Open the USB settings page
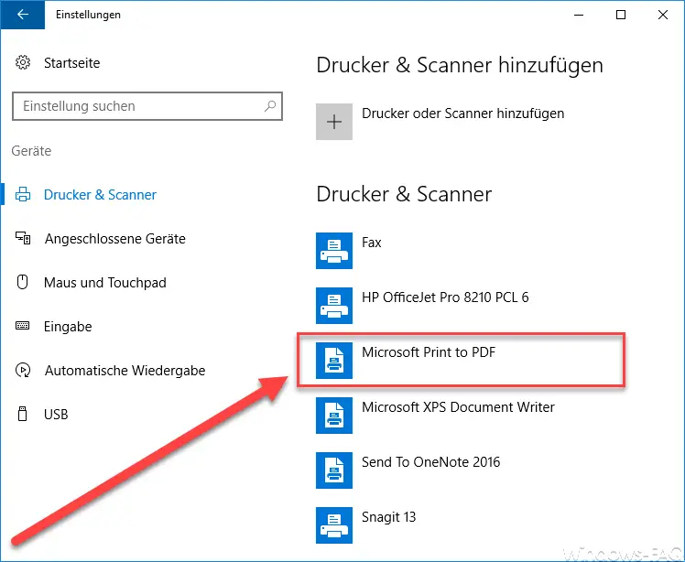The height and width of the screenshot is (562, 685). click(56, 414)
